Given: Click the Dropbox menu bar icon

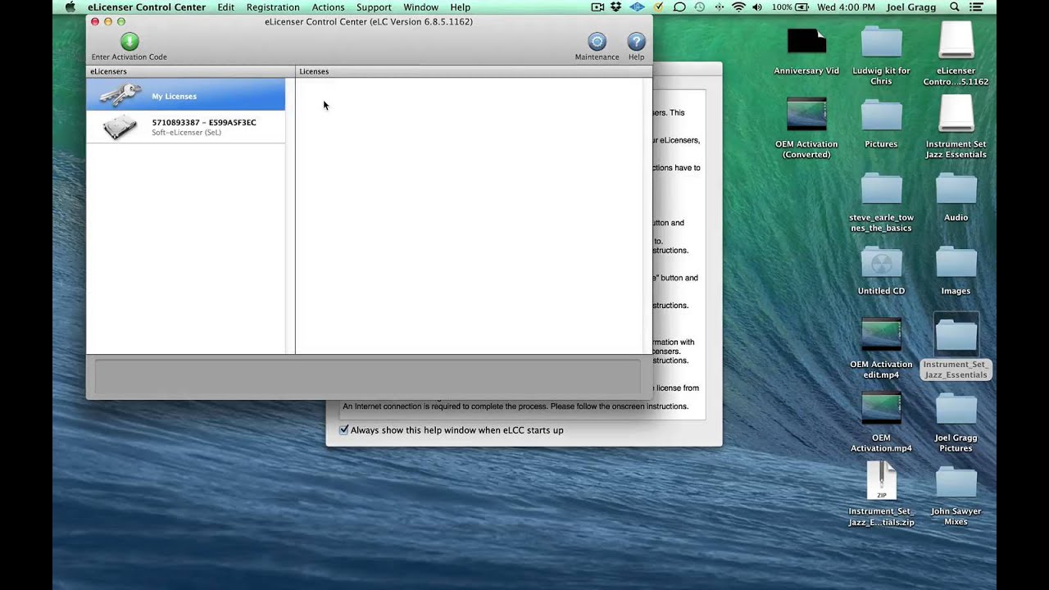Looking at the screenshot, I should click(617, 7).
